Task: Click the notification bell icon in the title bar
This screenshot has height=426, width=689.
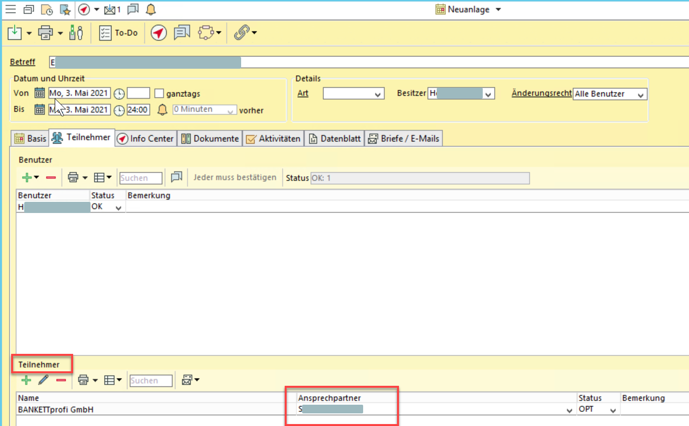Action: pyautogui.click(x=151, y=10)
